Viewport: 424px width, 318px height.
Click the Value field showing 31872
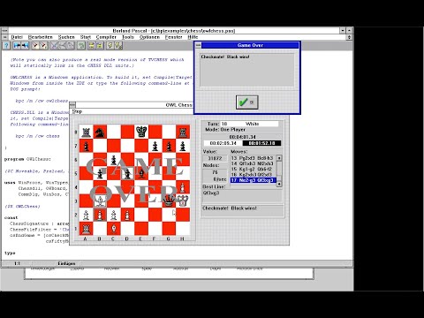click(x=215, y=158)
